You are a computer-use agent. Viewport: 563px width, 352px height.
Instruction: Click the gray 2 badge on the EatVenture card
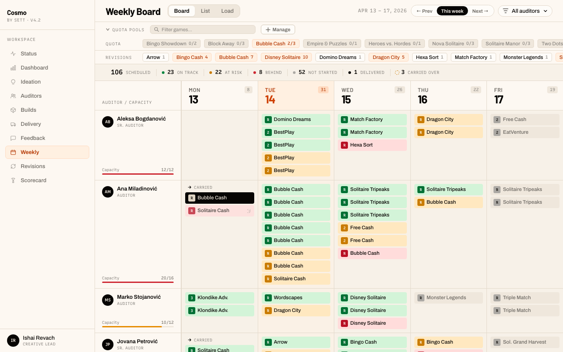point(497,132)
